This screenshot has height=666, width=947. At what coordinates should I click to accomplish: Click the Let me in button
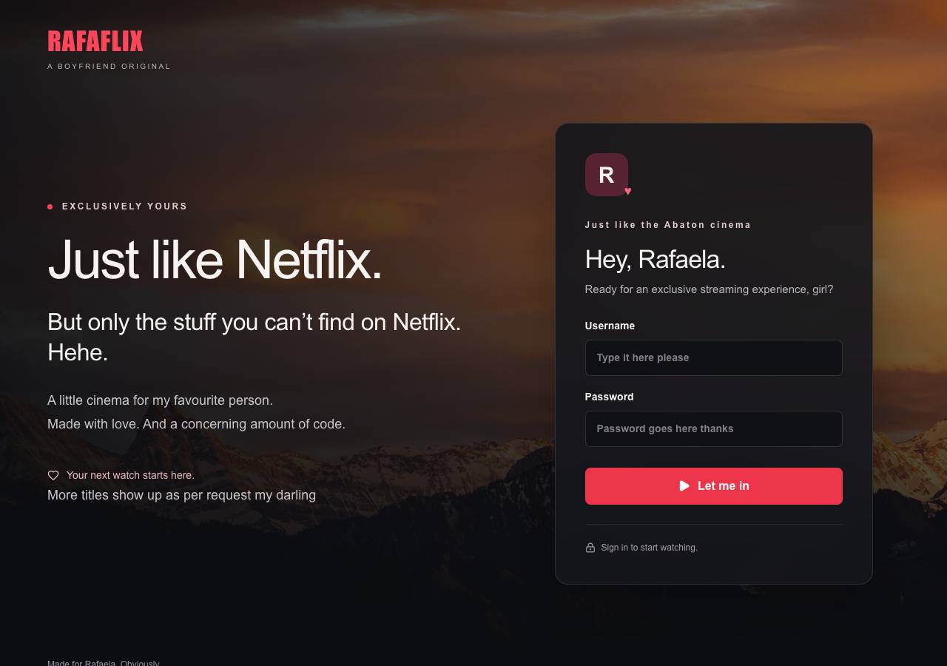[714, 486]
